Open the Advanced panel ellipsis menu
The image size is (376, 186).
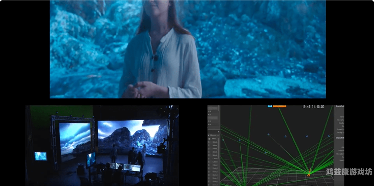[218, 135]
